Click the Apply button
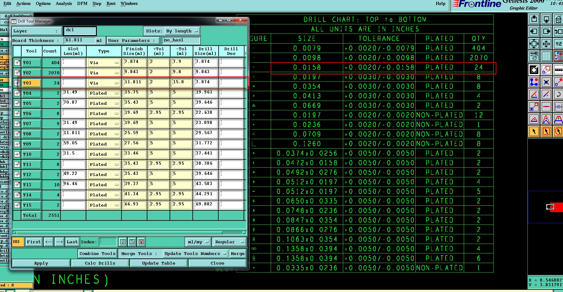This screenshot has width=563, height=292. [41, 263]
